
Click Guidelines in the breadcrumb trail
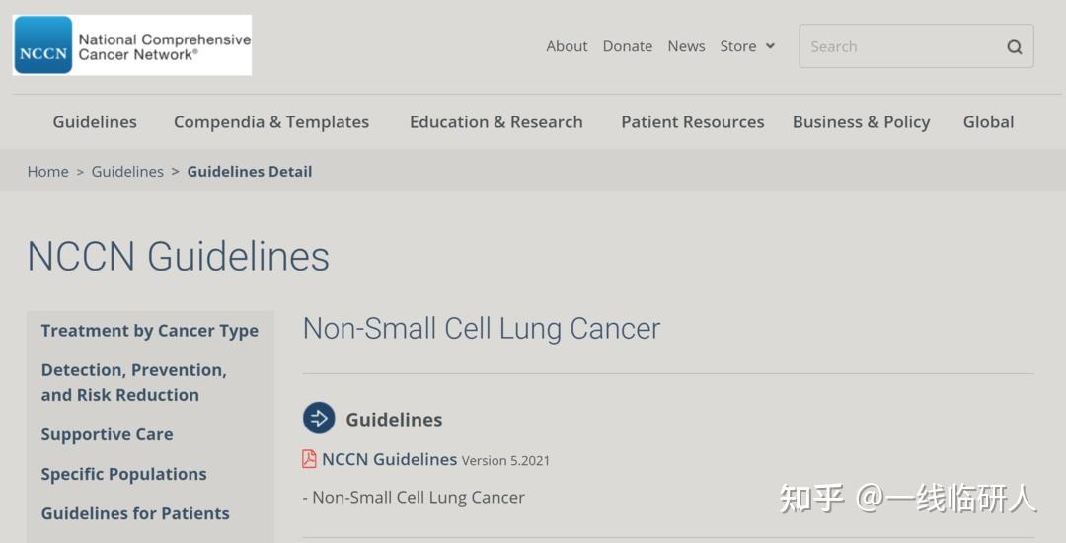coord(127,171)
